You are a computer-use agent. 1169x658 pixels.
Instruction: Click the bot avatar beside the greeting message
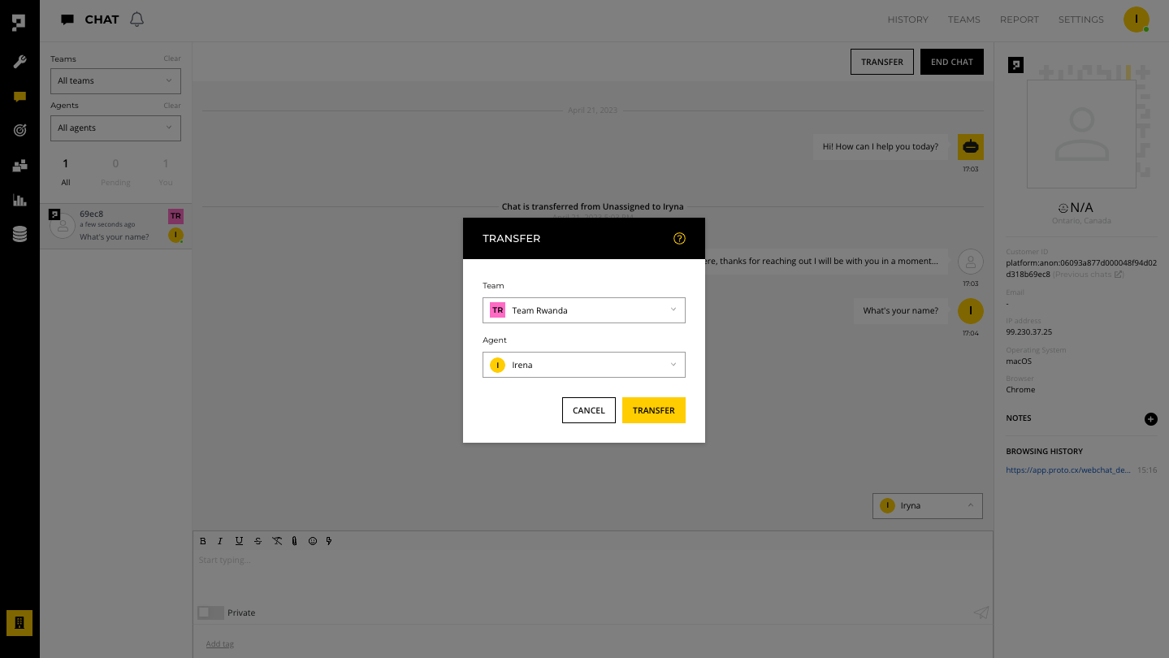(x=971, y=147)
